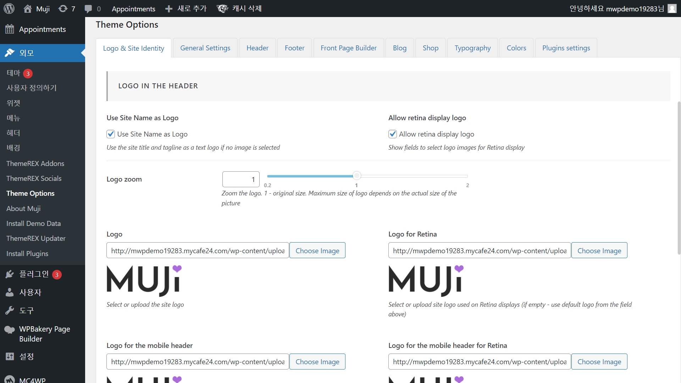
Task: Choose Image for the mobile header logo
Action: pyautogui.click(x=317, y=361)
